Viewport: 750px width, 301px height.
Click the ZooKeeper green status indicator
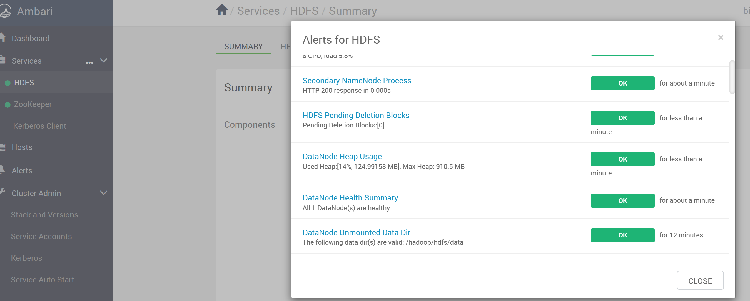pyautogui.click(x=8, y=105)
